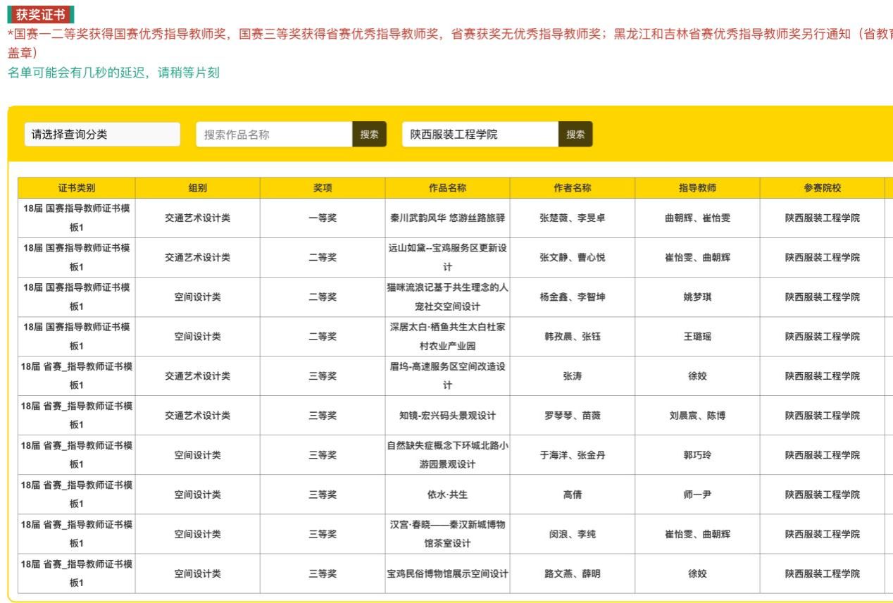Click the field containing 陕西服装工程学院 above the table

(480, 135)
